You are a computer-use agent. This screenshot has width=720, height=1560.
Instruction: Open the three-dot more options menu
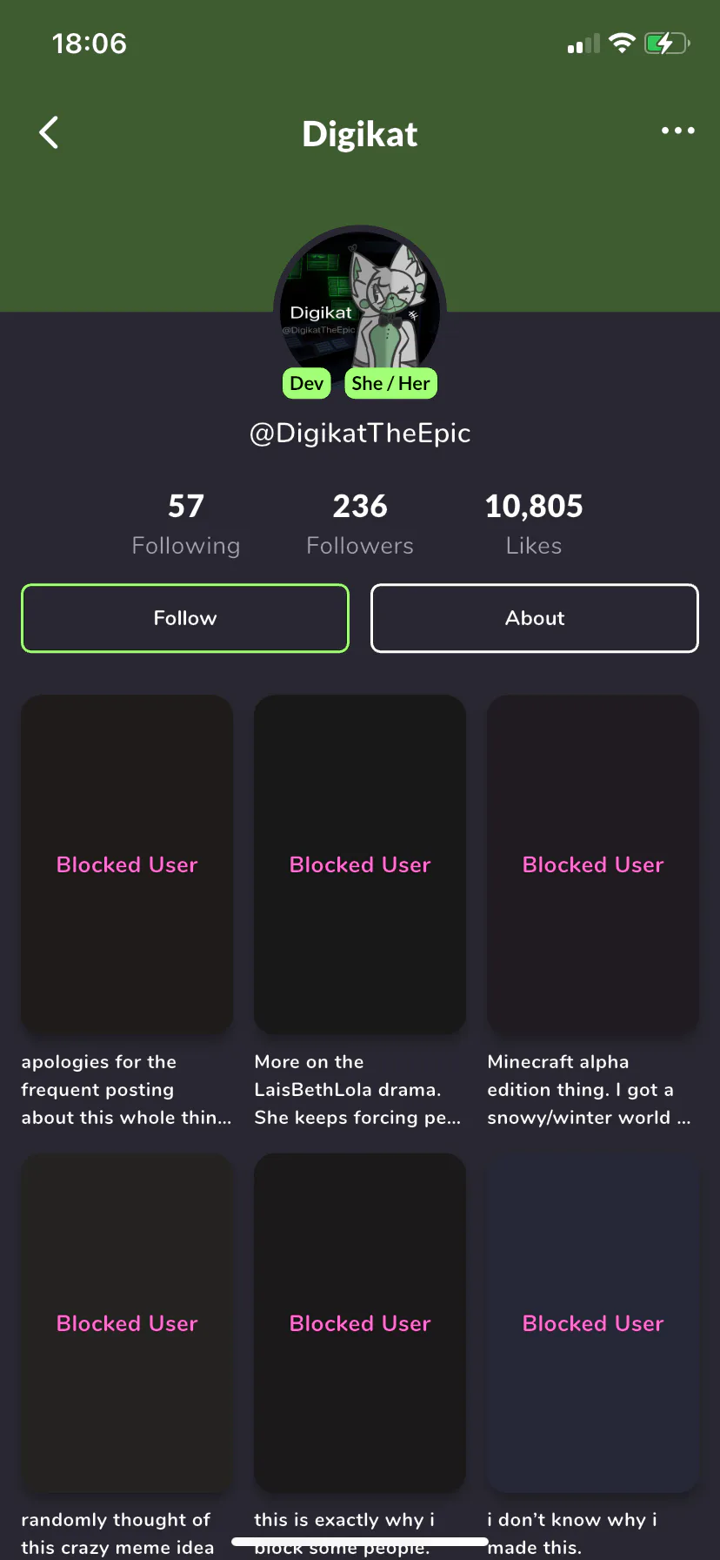point(677,131)
